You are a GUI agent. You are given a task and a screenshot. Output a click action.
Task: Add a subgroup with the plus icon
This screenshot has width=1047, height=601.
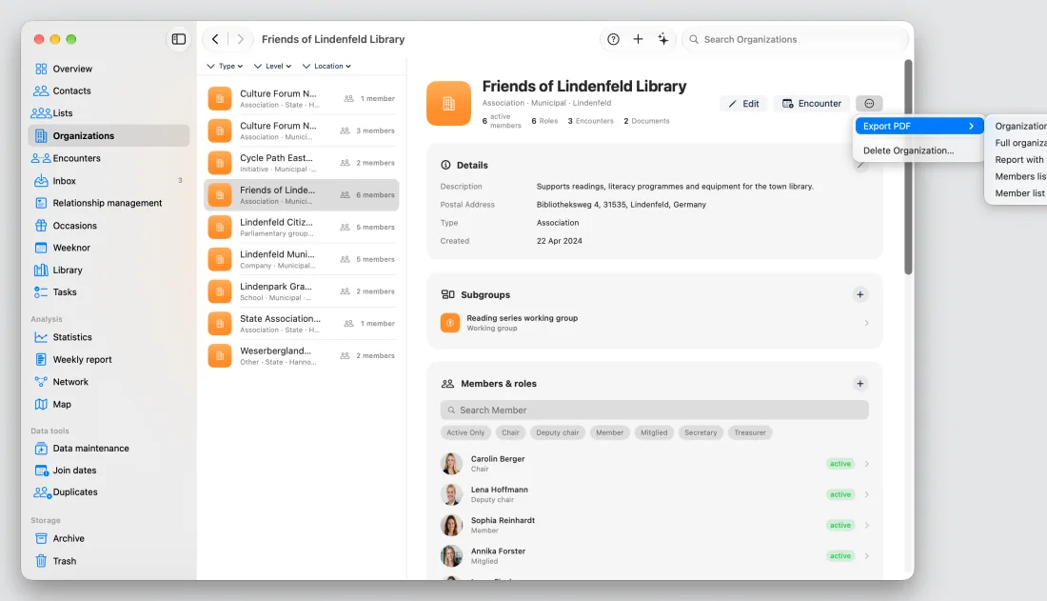(860, 295)
